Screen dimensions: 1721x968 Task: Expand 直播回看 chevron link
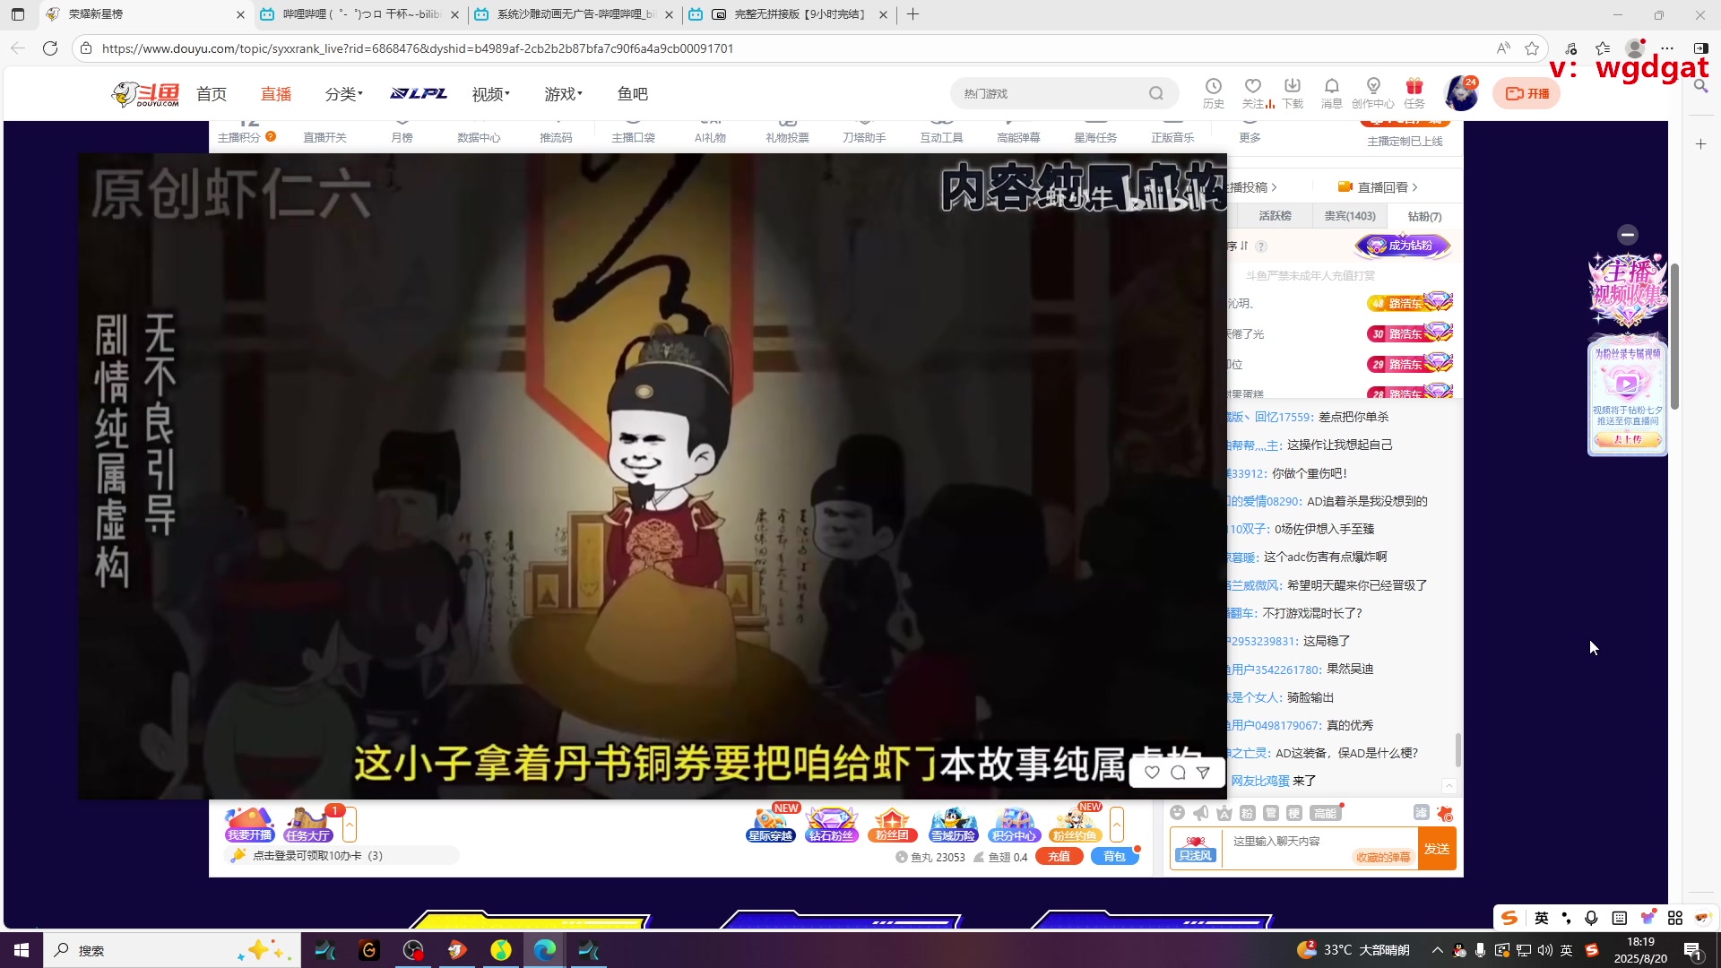(1378, 186)
